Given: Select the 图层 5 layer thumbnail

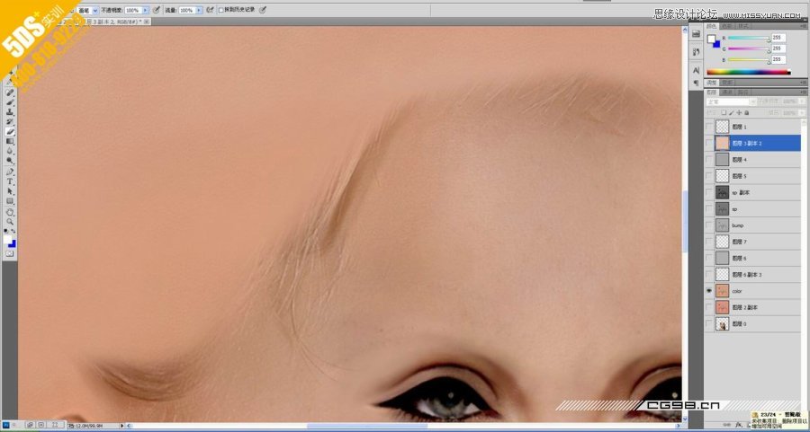Looking at the screenshot, I should [x=722, y=176].
